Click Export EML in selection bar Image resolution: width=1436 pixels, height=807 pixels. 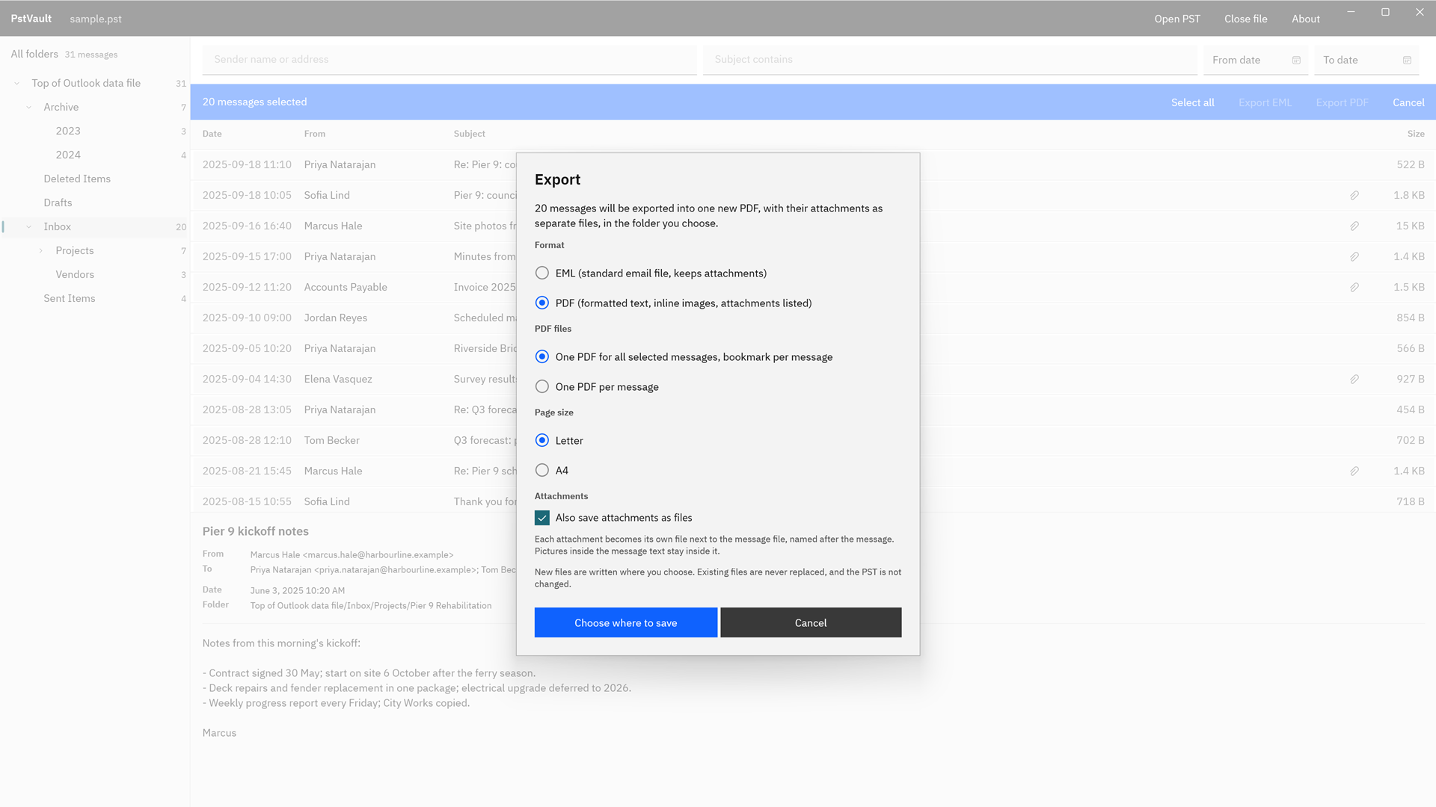click(x=1265, y=102)
